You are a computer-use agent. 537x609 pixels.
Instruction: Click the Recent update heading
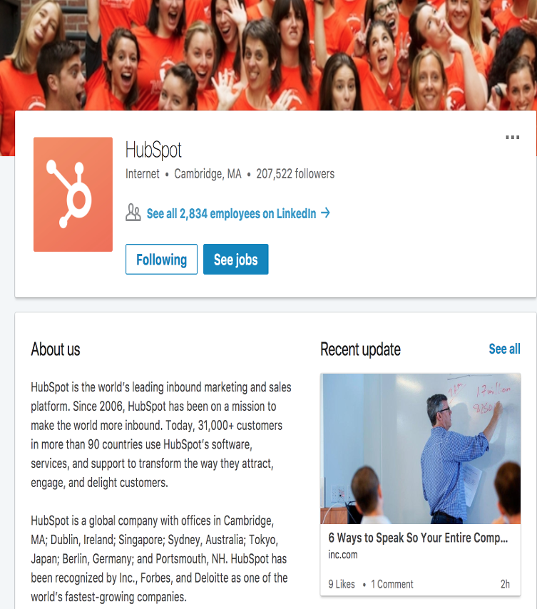pos(360,349)
